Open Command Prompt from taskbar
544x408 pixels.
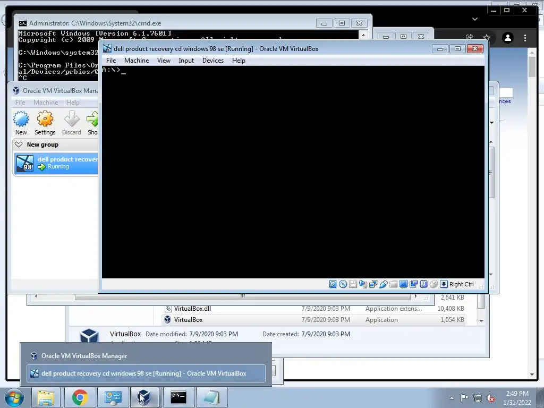click(178, 397)
